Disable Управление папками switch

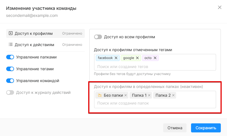coord(10,57)
